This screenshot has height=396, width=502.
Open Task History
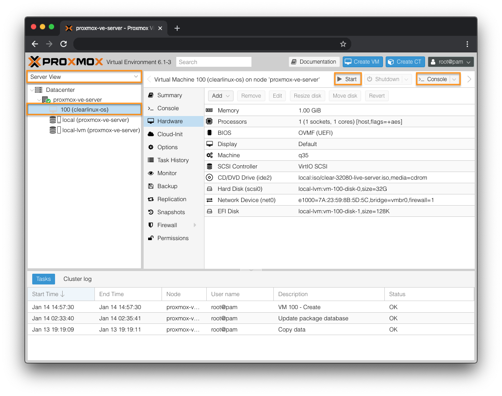pos(174,160)
